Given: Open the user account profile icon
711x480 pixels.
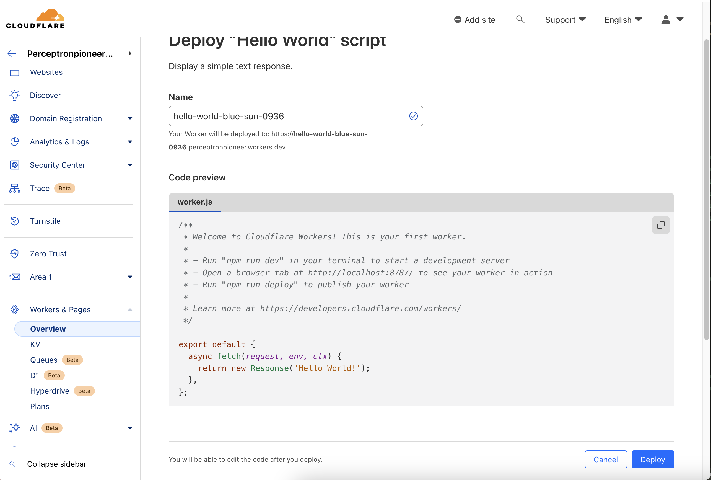Looking at the screenshot, I should 666,20.
